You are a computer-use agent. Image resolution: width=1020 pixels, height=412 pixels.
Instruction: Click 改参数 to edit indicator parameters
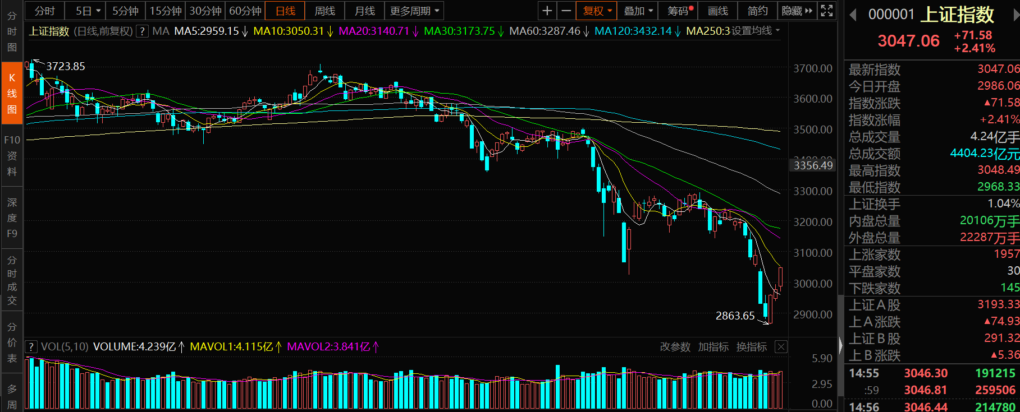(675, 347)
